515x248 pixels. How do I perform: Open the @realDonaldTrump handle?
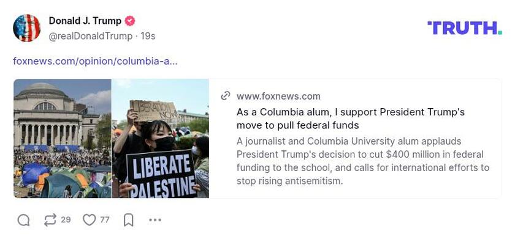pyautogui.click(x=90, y=36)
